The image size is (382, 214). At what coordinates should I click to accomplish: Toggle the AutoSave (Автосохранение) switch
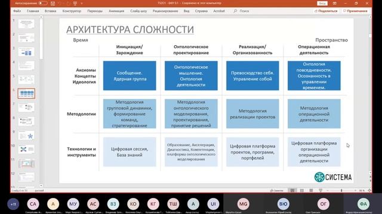[43, 3]
